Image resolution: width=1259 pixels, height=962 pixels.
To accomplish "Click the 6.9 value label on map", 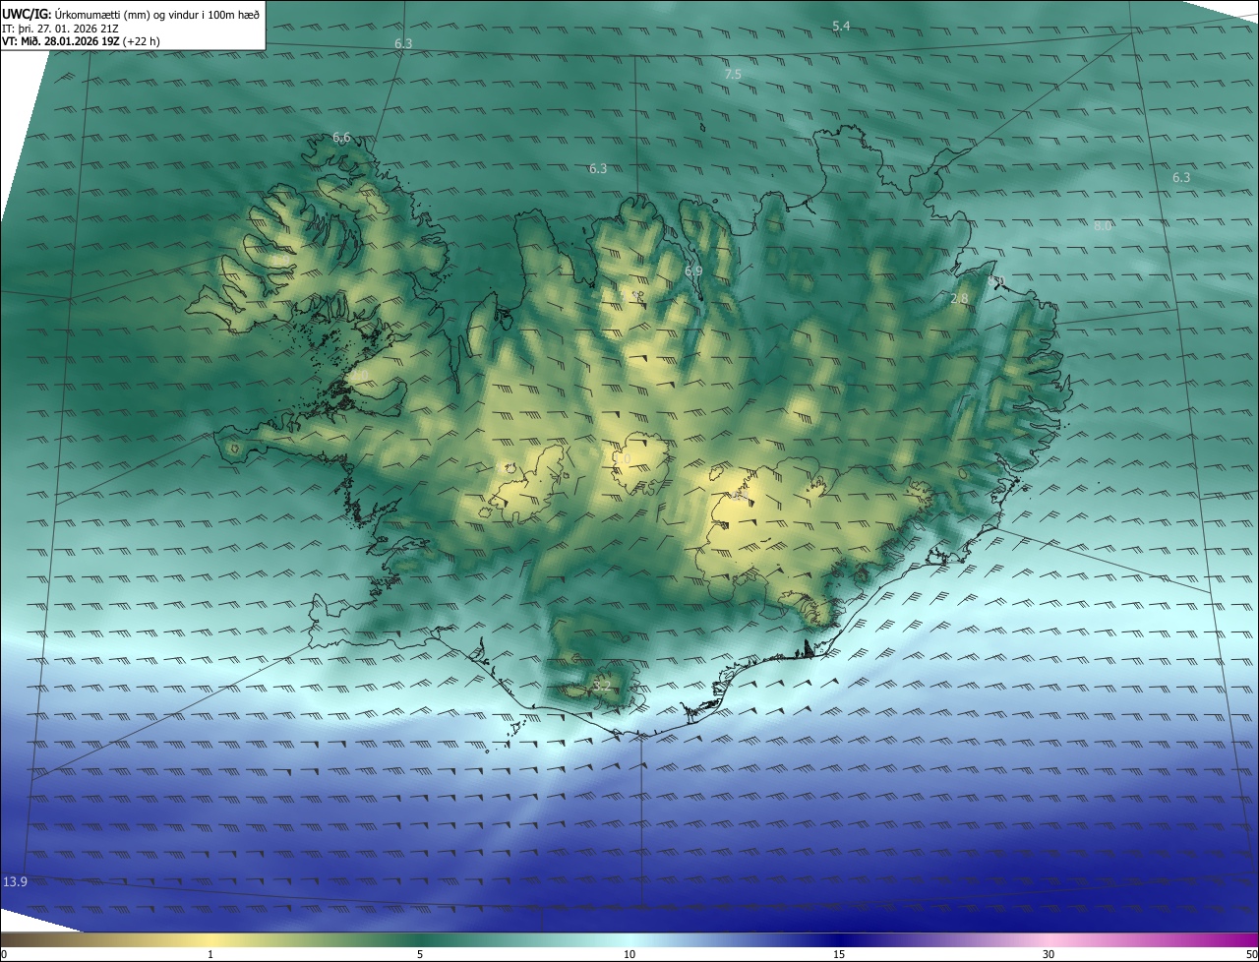I will click(x=693, y=271).
